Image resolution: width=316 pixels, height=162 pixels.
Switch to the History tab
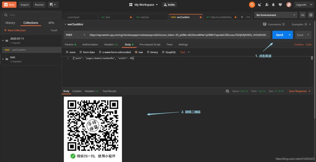tap(10, 23)
